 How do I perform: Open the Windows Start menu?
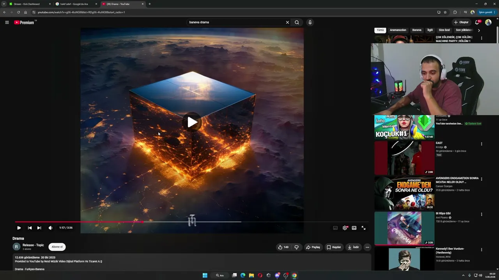pos(205,275)
